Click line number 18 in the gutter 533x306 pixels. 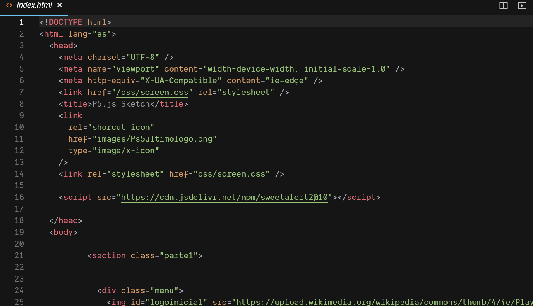pyautogui.click(x=19, y=220)
